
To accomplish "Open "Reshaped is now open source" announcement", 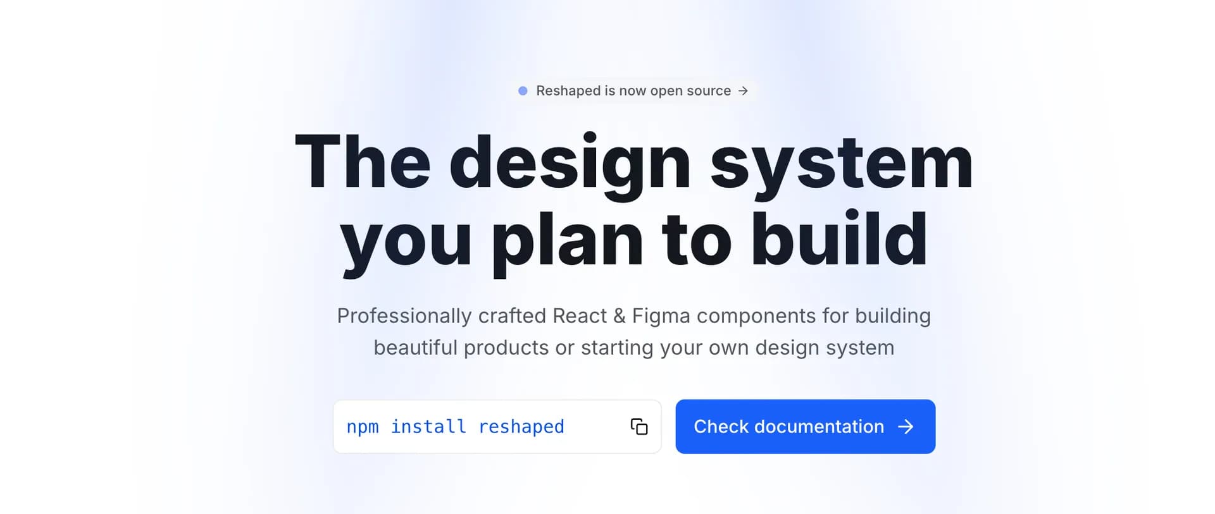I will point(635,91).
